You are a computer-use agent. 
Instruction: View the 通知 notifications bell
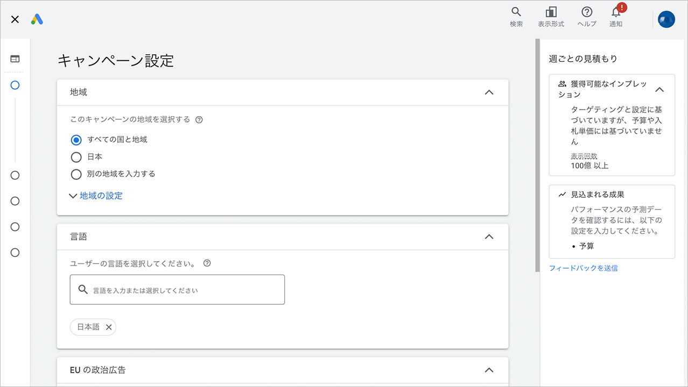[615, 16]
